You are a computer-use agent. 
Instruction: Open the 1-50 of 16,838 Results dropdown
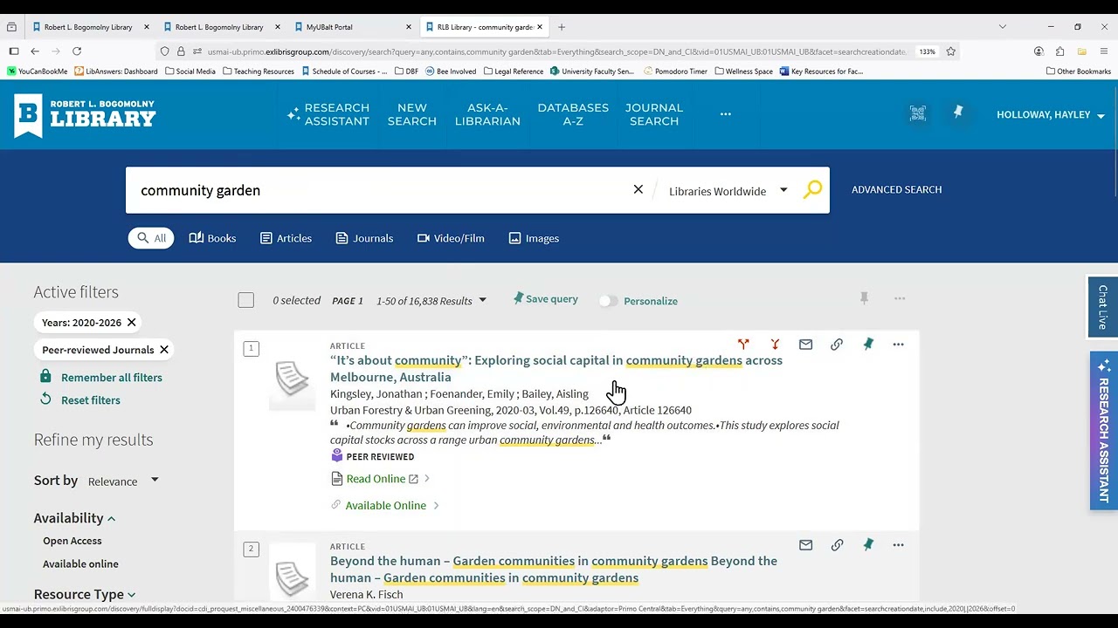tap(431, 300)
